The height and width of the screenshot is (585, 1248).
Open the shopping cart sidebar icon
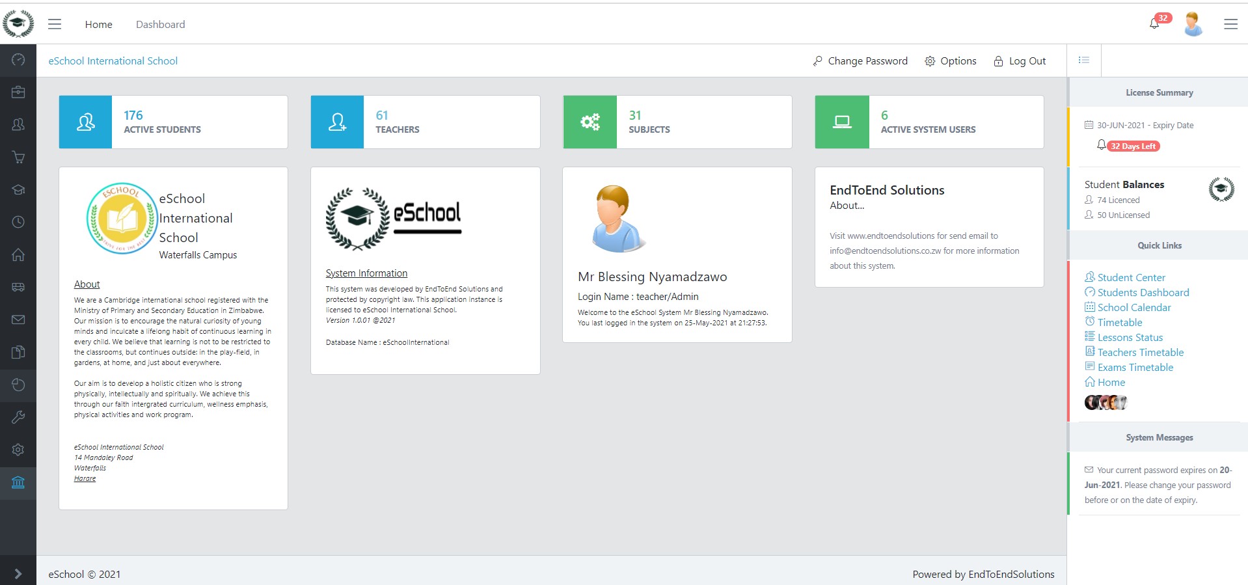pyautogui.click(x=18, y=157)
